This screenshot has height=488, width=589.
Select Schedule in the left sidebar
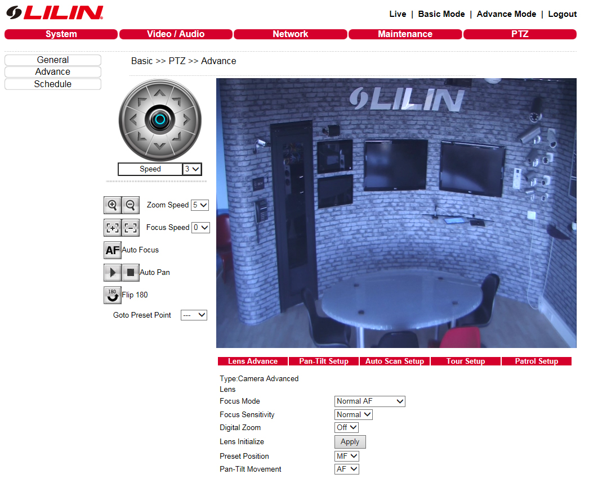coord(53,84)
